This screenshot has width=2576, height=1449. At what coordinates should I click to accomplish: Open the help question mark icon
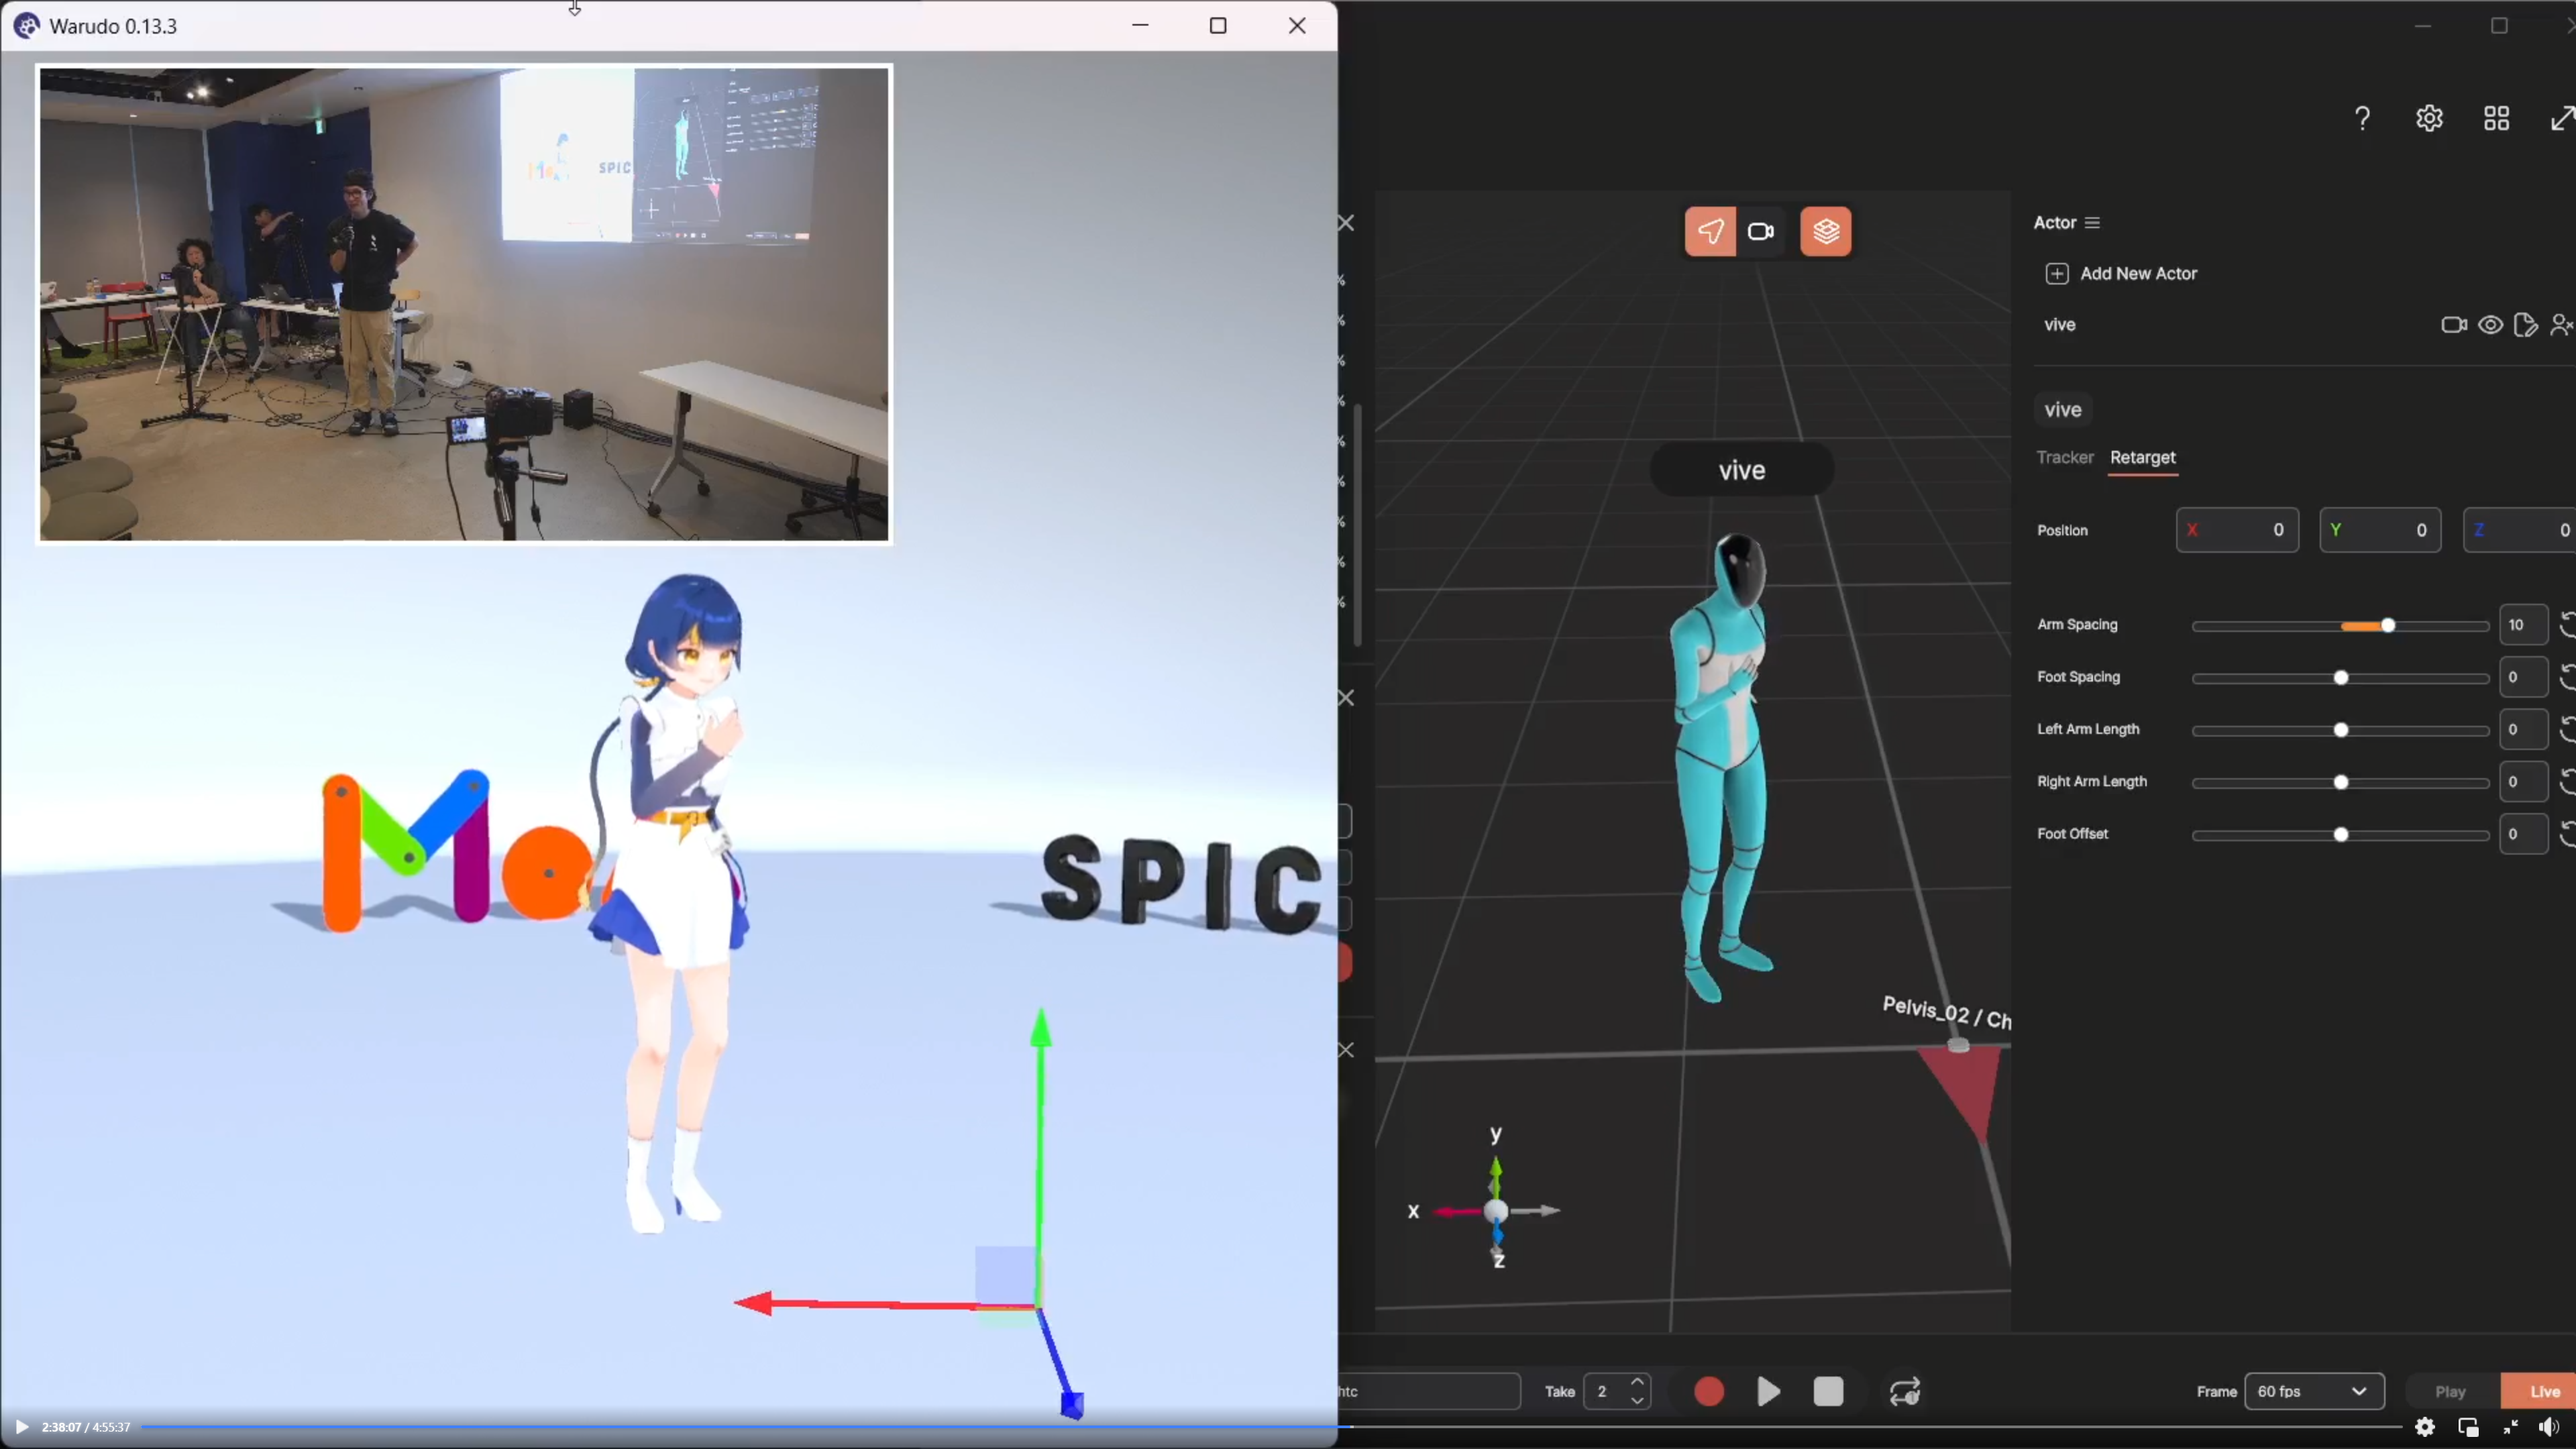pos(2362,119)
